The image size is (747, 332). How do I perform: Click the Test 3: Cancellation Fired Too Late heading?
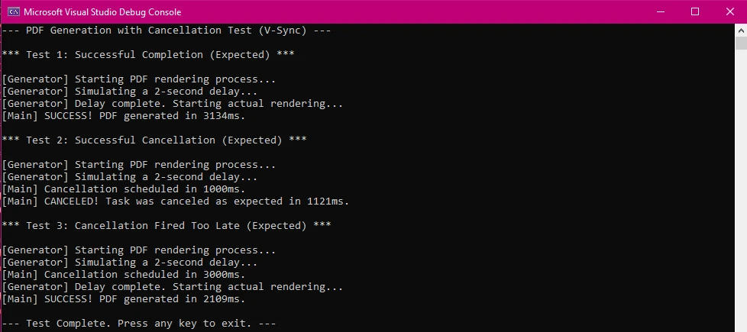[x=167, y=226]
